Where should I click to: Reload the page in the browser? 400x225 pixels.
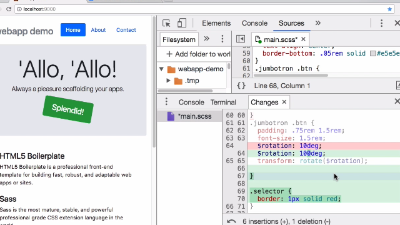click(9, 9)
